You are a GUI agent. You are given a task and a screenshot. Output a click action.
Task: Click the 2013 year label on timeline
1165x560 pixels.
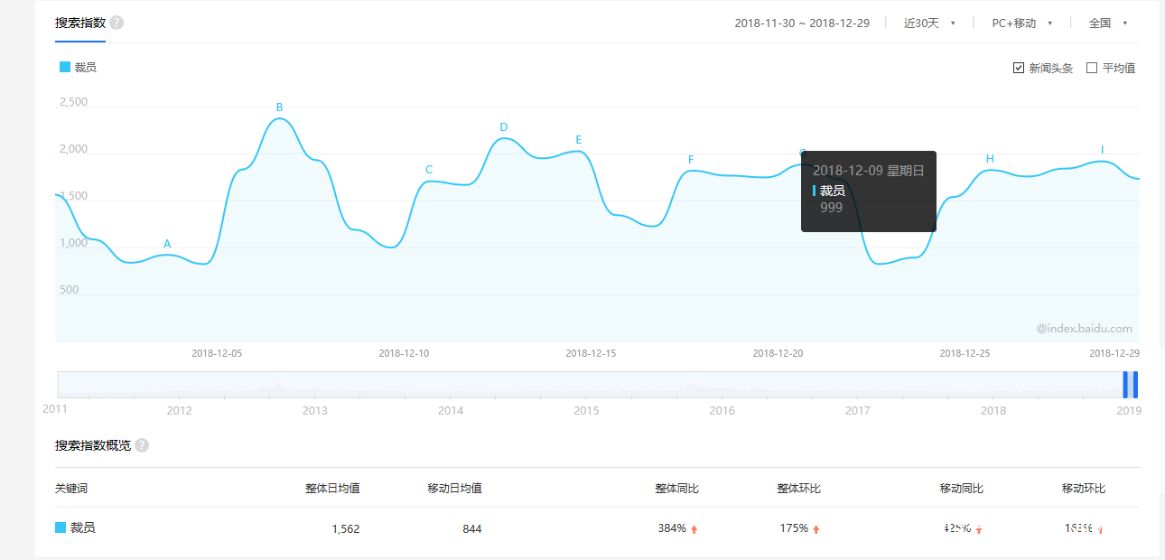[314, 411]
